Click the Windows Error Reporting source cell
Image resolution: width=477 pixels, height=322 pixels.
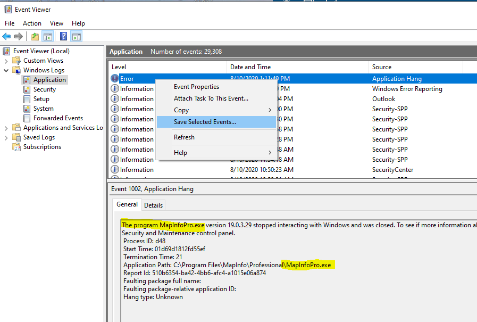[407, 89]
